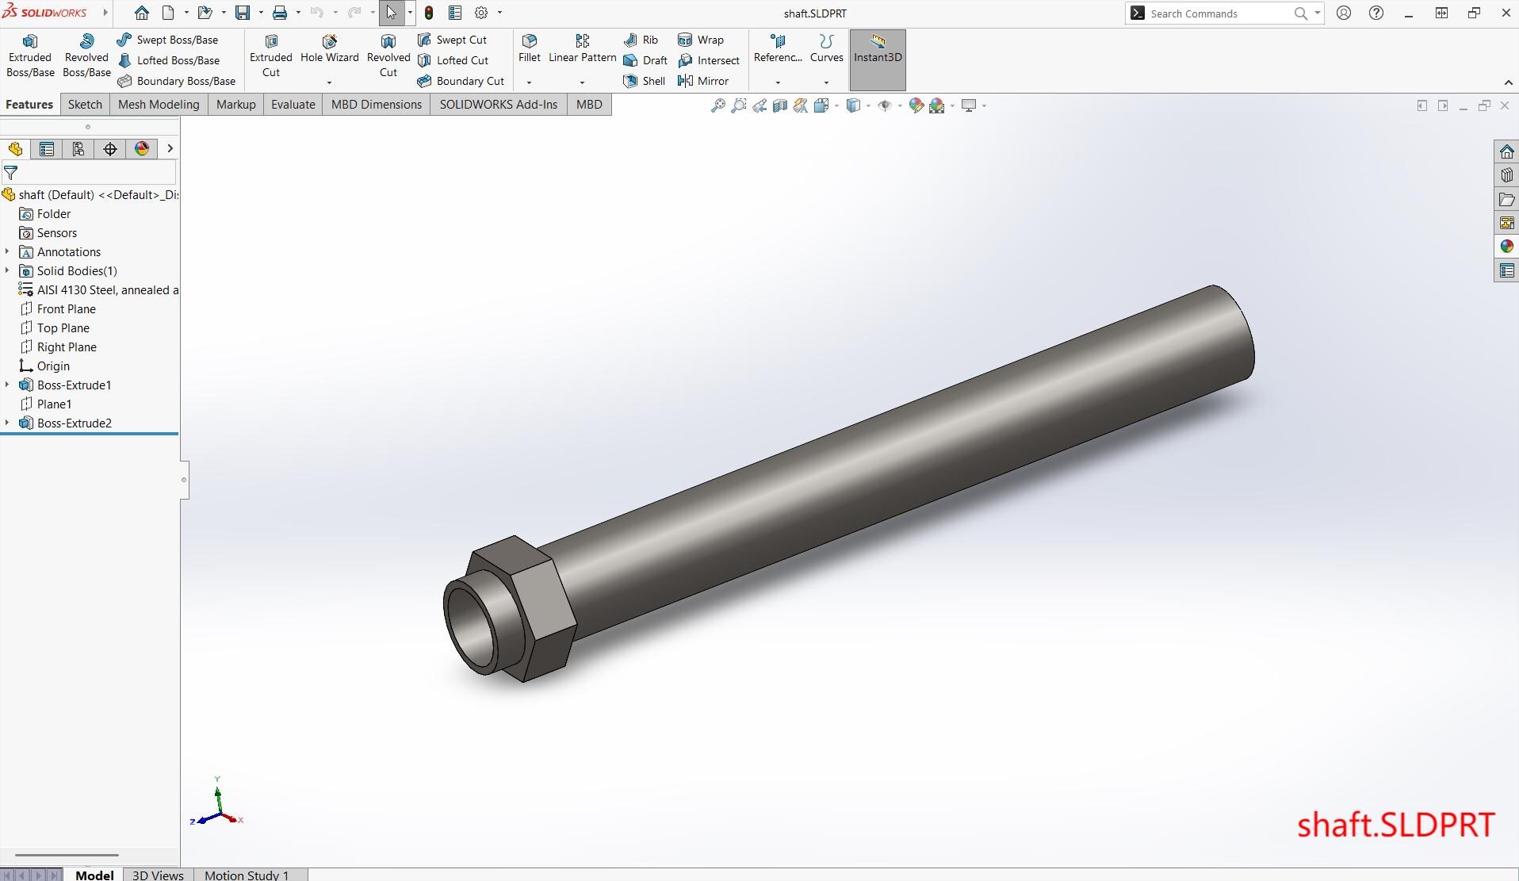1519x881 pixels.
Task: Collapse the CommandManager with the chevron
Action: pos(1507,82)
